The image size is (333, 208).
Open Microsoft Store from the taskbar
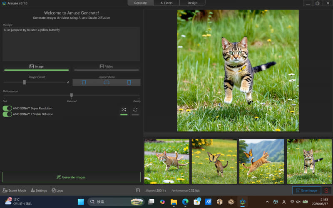click(197, 202)
